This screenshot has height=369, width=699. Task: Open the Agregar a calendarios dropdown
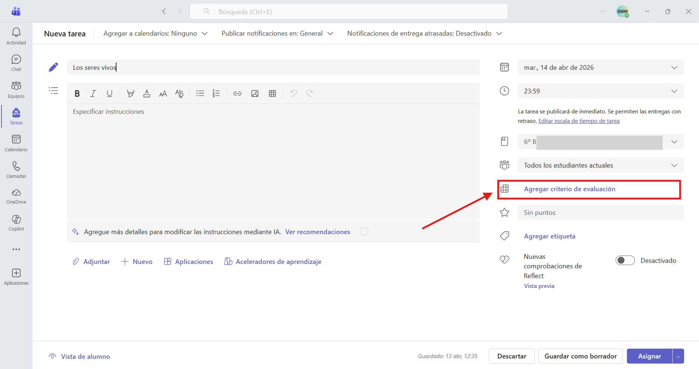pyautogui.click(x=155, y=33)
